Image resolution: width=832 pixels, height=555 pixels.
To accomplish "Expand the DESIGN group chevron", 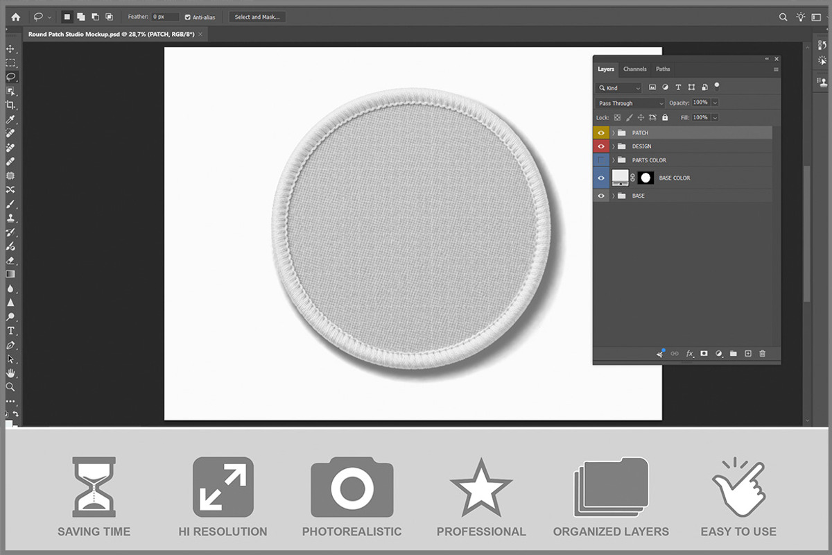I will pyautogui.click(x=614, y=146).
